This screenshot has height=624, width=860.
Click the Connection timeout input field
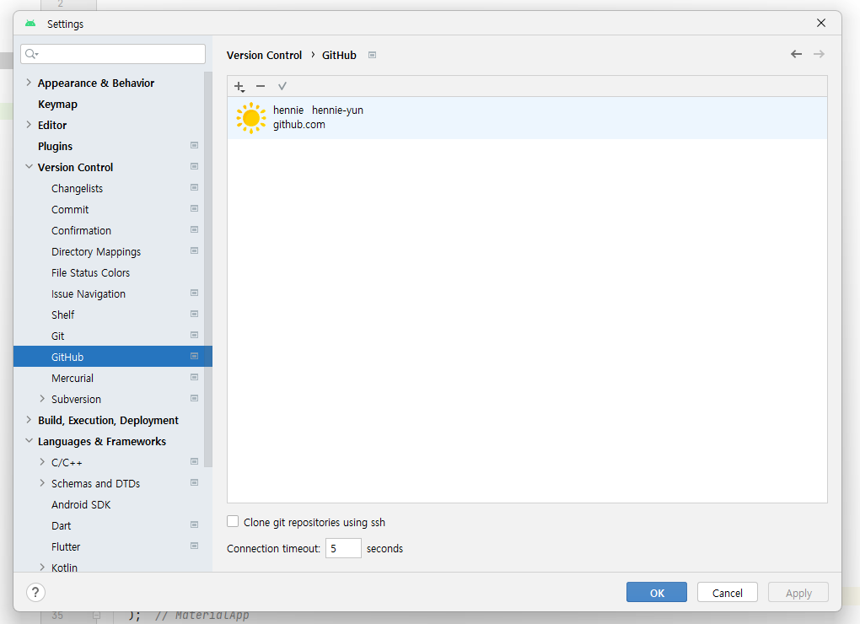[x=343, y=548]
